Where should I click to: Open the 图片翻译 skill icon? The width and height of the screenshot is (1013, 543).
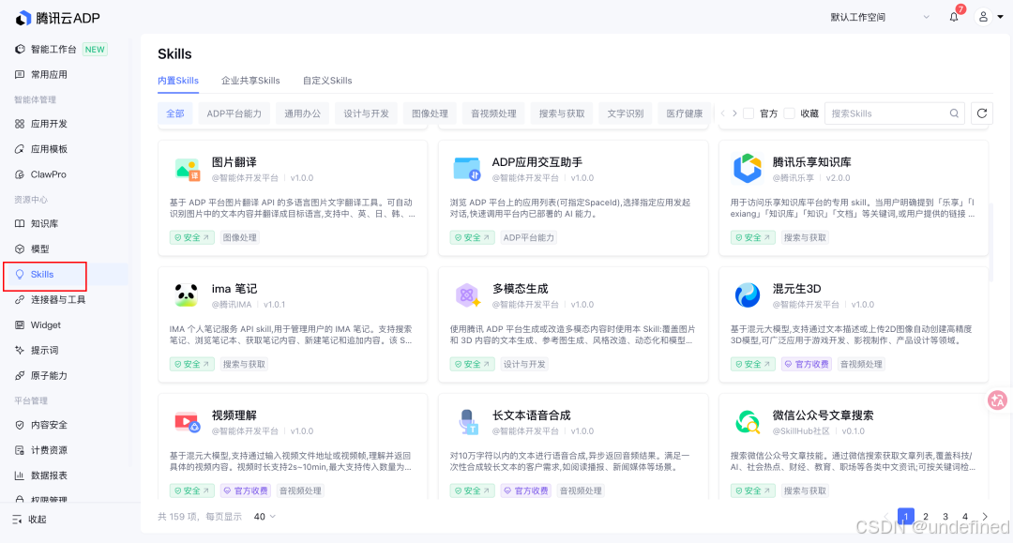pyautogui.click(x=188, y=169)
